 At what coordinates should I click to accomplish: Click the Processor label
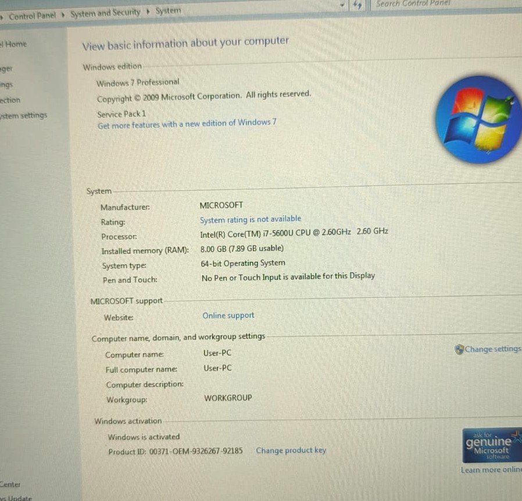pos(119,236)
